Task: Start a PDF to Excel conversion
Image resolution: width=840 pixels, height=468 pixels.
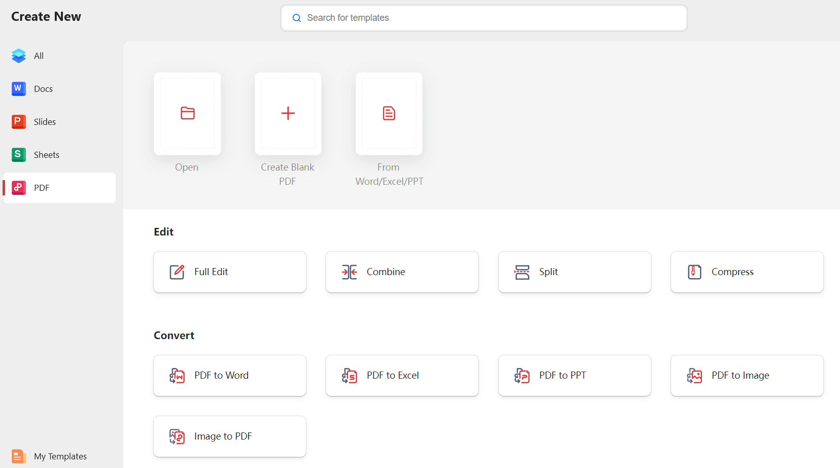Action: 401,376
